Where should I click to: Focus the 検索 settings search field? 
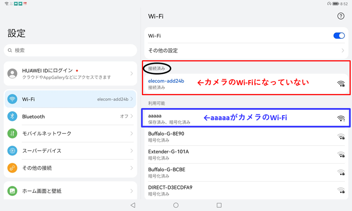pyautogui.click(x=70, y=50)
